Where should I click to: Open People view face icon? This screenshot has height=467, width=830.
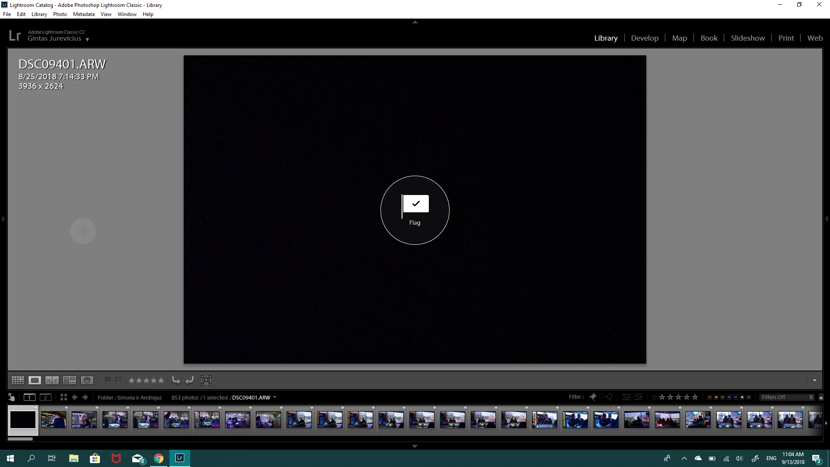[x=87, y=381]
